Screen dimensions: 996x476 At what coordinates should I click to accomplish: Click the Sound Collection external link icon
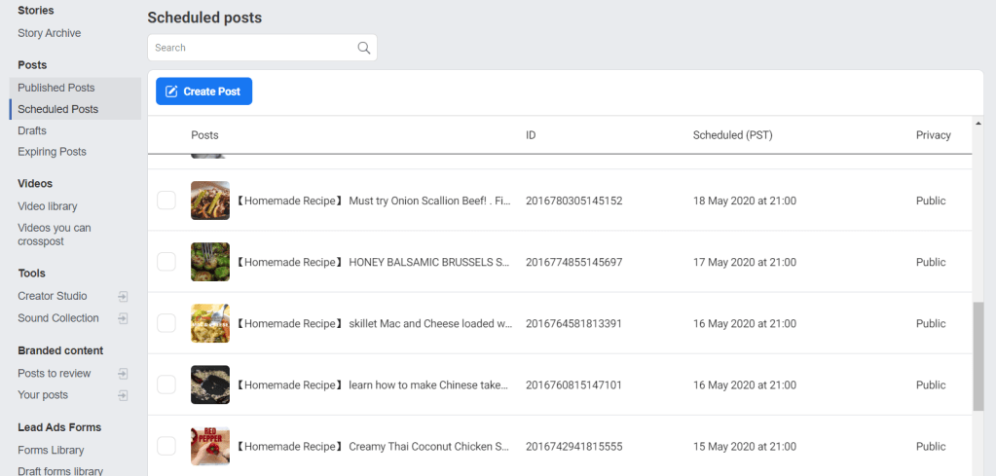click(123, 318)
